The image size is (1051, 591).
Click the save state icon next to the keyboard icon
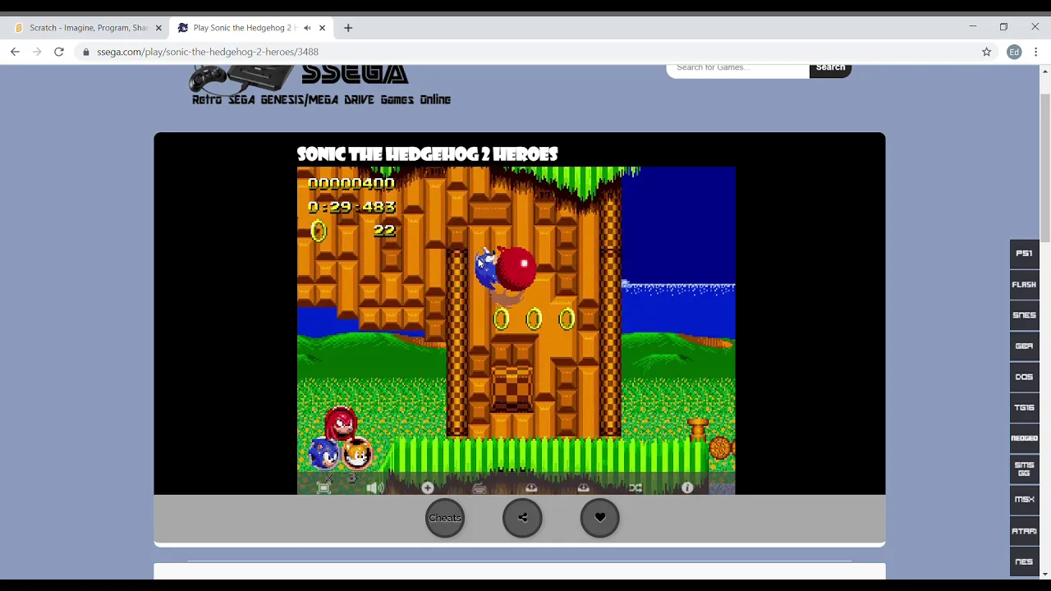point(531,488)
